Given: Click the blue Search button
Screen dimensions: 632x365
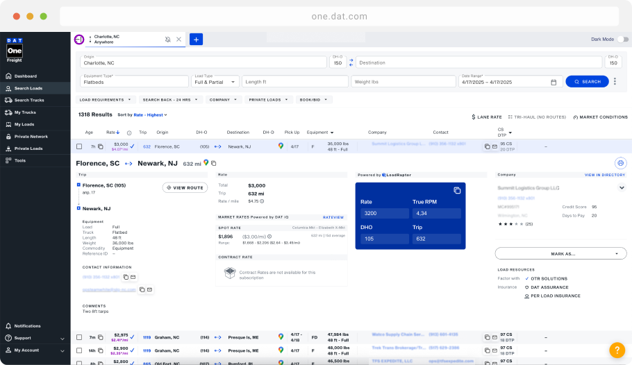Looking at the screenshot, I should pos(587,82).
